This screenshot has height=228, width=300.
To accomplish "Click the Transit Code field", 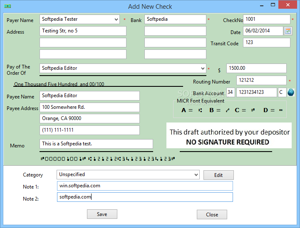I will [x=267, y=43].
